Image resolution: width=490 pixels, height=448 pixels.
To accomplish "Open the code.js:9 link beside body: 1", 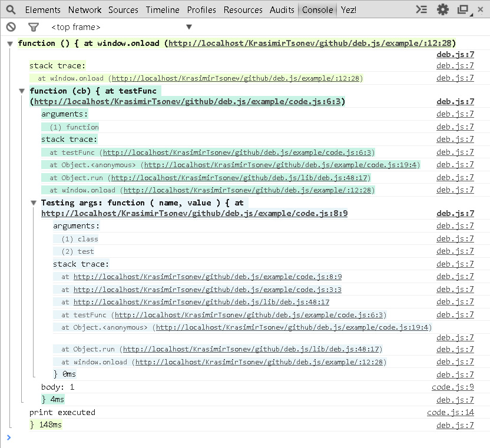I will click(453, 387).
